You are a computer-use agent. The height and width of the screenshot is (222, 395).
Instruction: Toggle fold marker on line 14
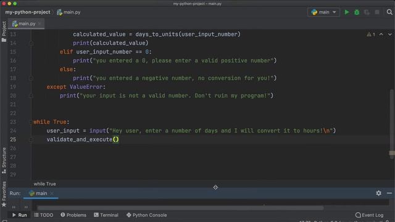click(x=31, y=43)
